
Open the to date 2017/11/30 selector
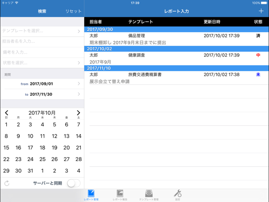(42, 94)
